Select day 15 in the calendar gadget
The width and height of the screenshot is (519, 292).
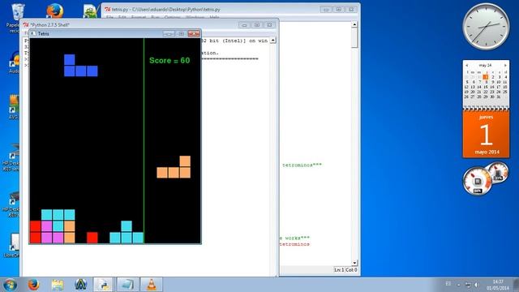[x=486, y=87]
